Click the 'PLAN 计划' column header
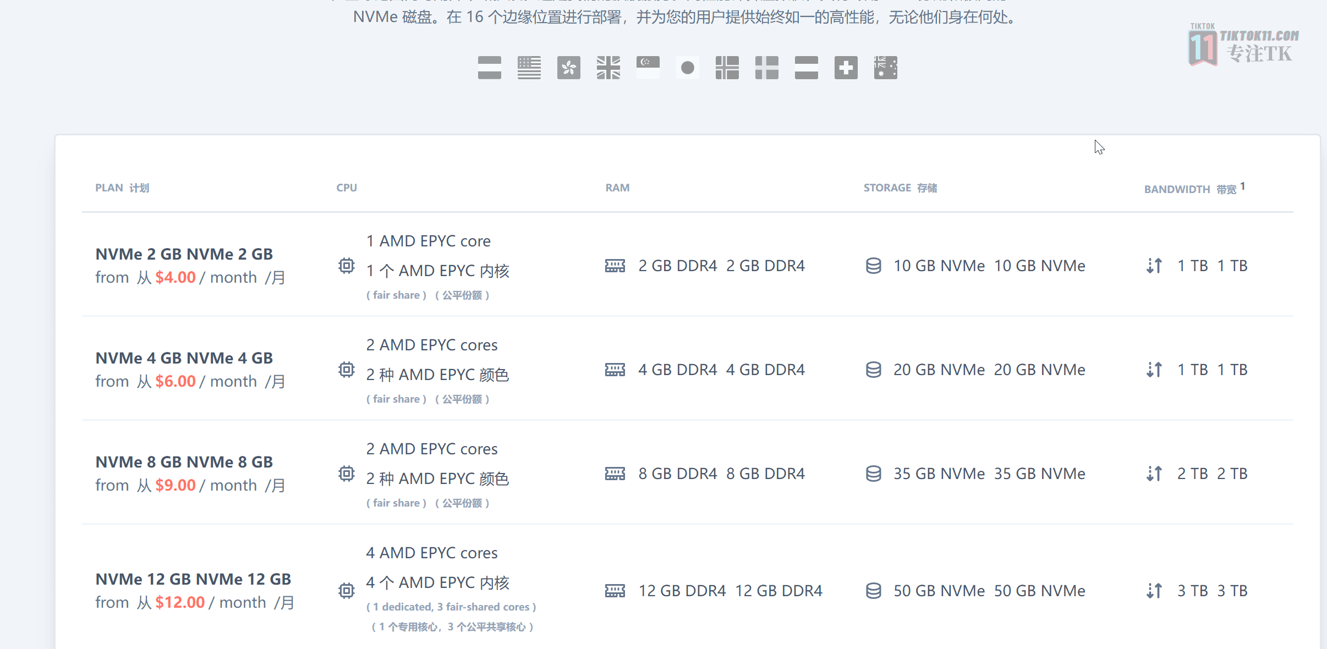The height and width of the screenshot is (649, 1327). (x=122, y=188)
